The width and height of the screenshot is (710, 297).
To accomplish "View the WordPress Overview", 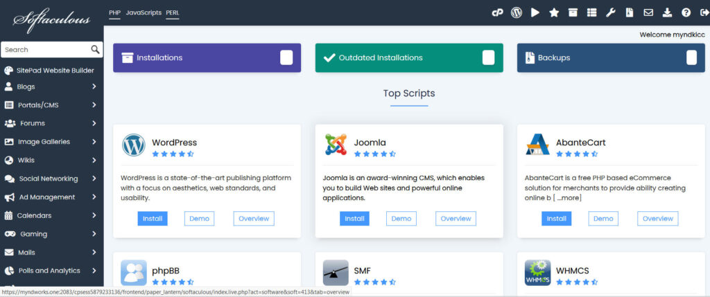I will (x=254, y=218).
